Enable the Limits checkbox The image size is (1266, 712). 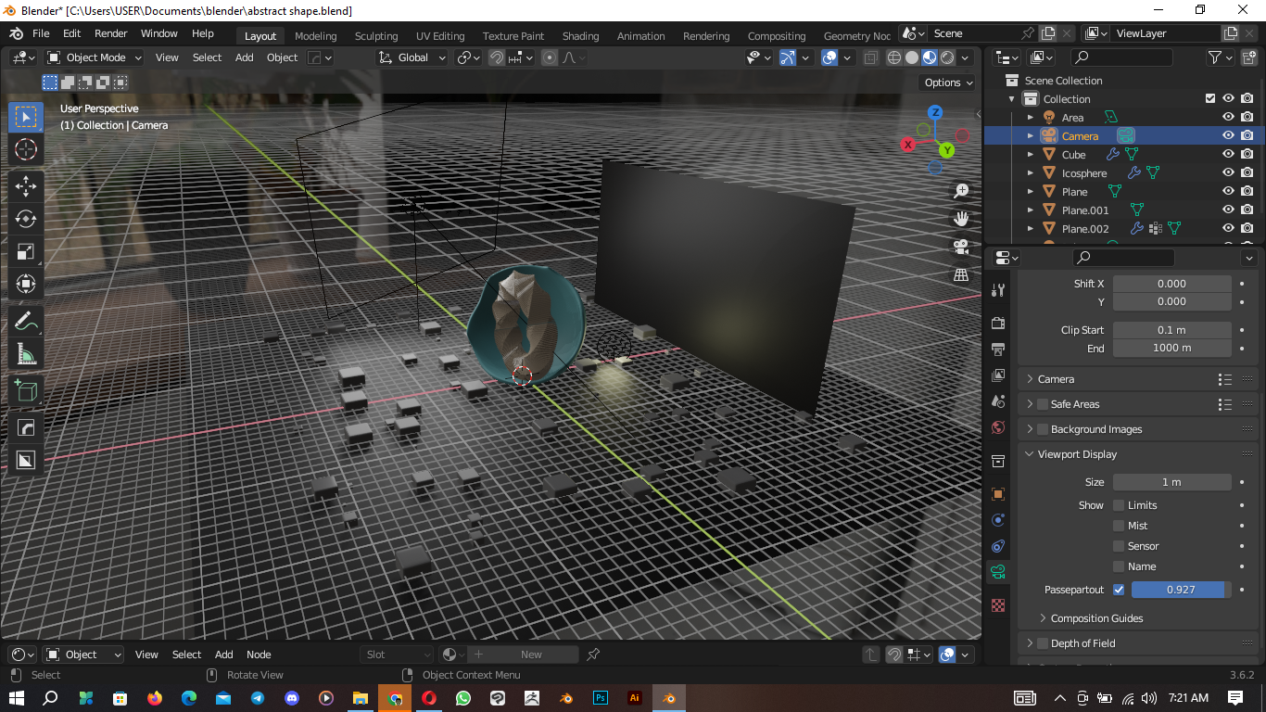coord(1119,505)
